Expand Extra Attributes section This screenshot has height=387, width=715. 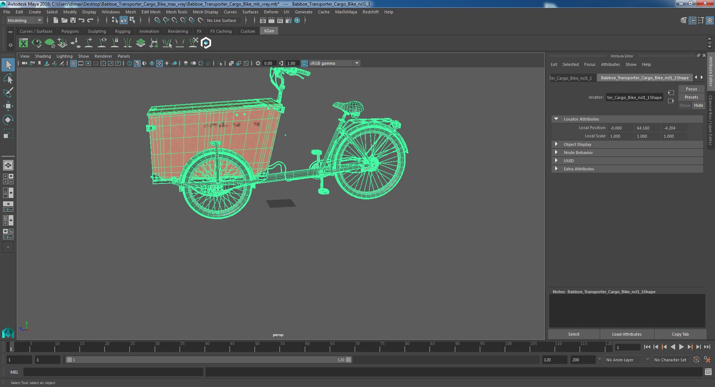[556, 169]
